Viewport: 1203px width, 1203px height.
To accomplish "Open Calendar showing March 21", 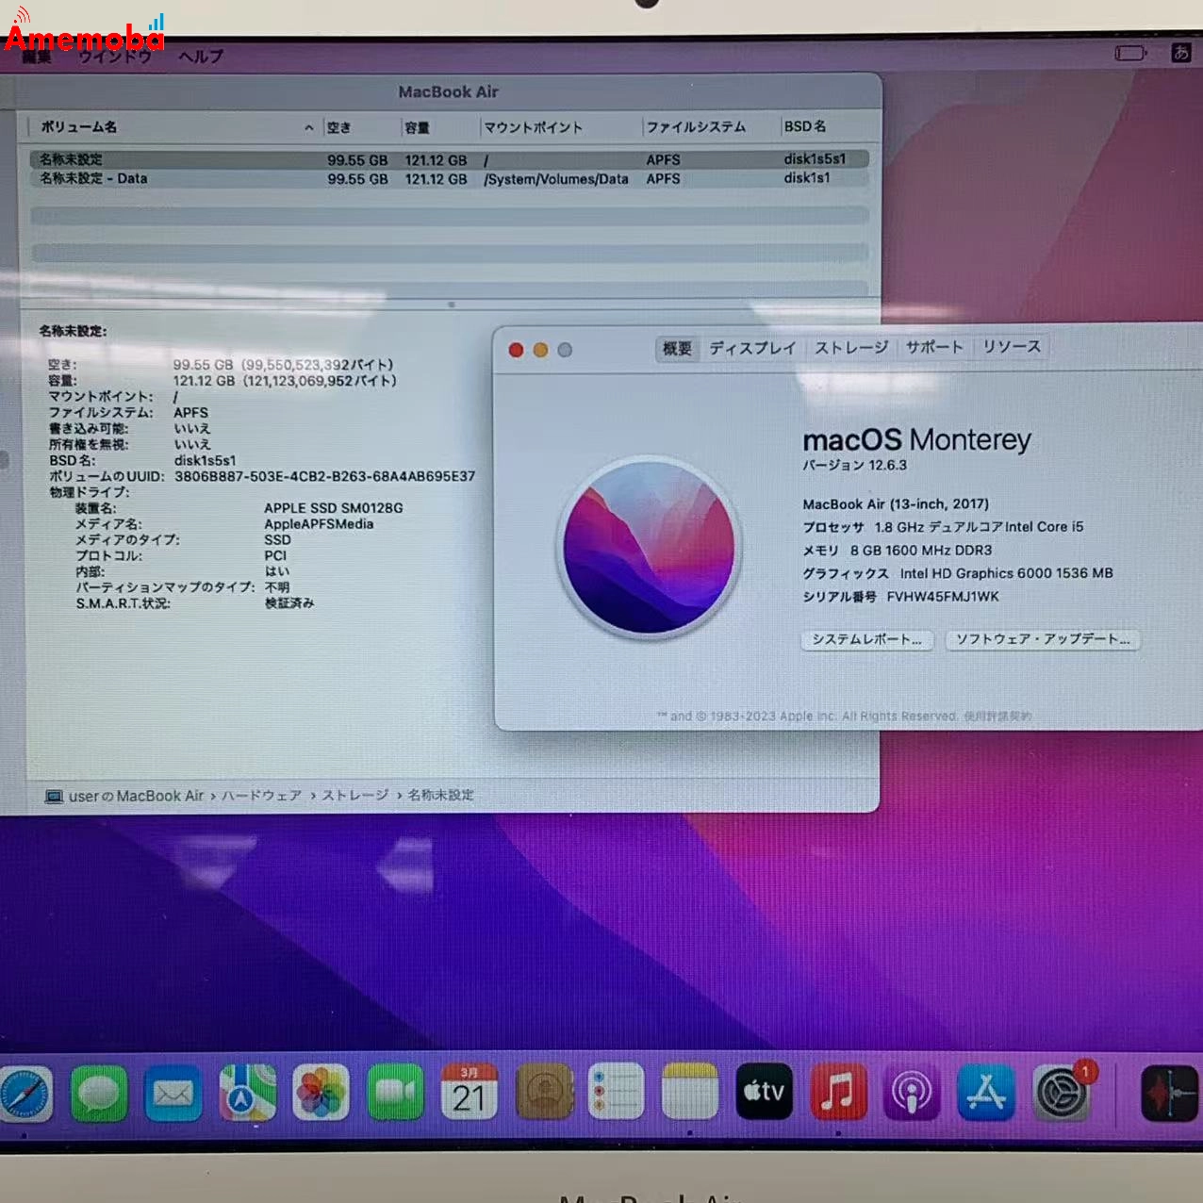I will tap(470, 1094).
